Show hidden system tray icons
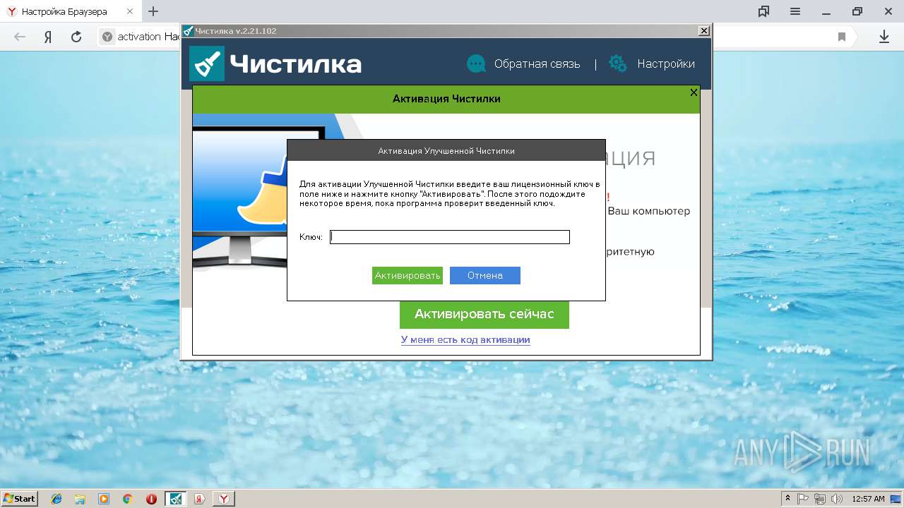The width and height of the screenshot is (904, 508). 788,499
